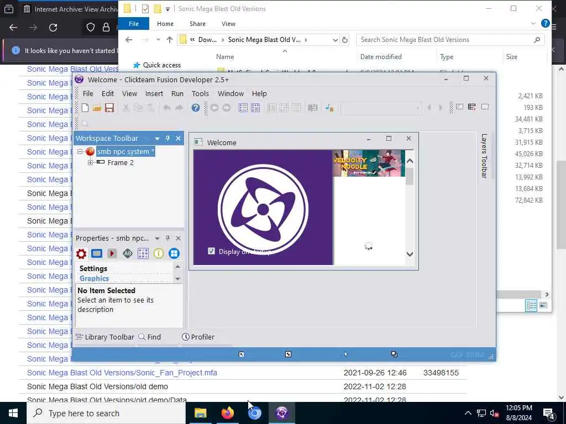Open the File menu in Fusion

(x=88, y=94)
